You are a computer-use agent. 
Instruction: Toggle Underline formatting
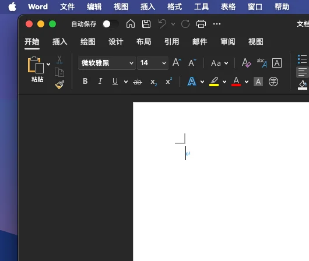115,82
